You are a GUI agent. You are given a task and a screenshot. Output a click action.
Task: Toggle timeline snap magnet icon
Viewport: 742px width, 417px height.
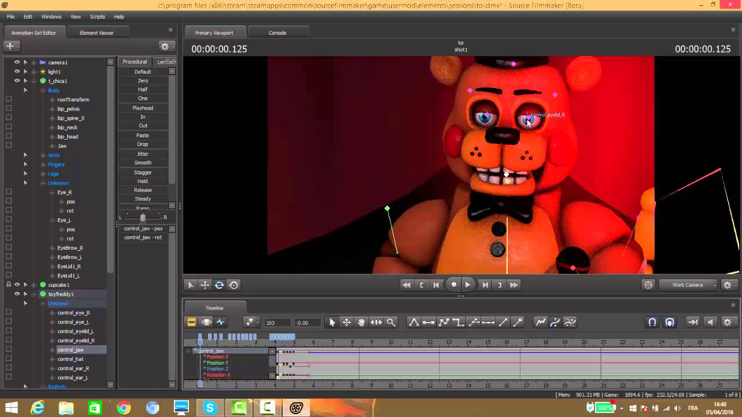point(652,323)
